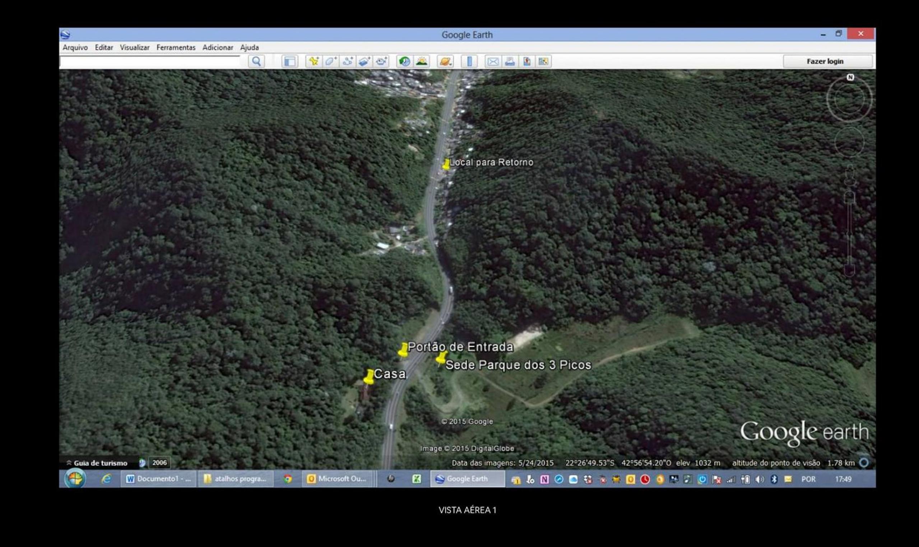The image size is (919, 547).
Task: Show the ruler measurement tool
Action: (x=469, y=61)
